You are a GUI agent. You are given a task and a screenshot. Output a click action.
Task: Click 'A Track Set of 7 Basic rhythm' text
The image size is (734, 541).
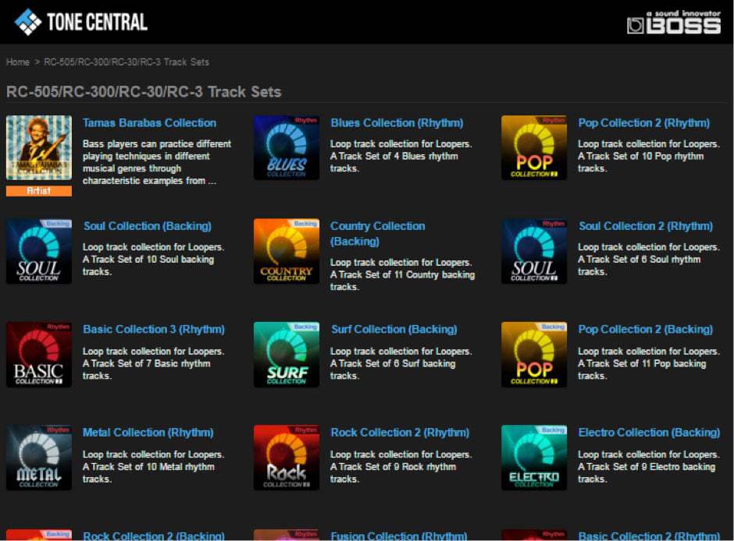147,364
